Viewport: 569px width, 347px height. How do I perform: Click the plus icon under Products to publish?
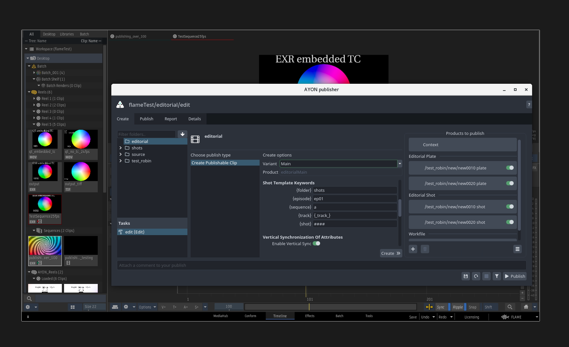(x=413, y=249)
